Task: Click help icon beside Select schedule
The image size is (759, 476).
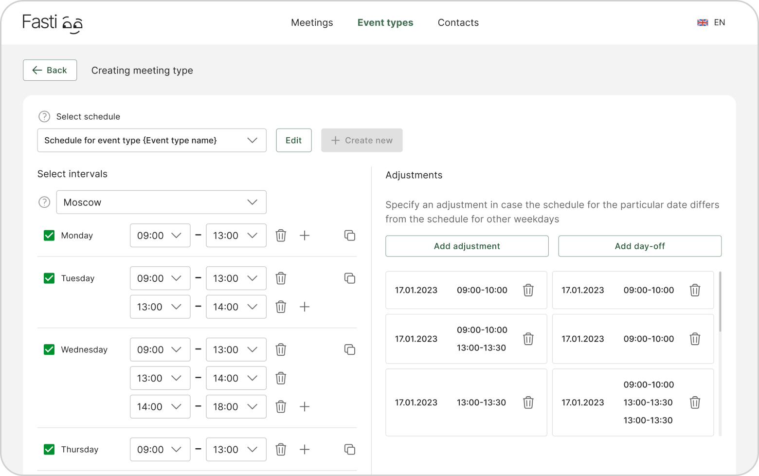Action: [44, 117]
